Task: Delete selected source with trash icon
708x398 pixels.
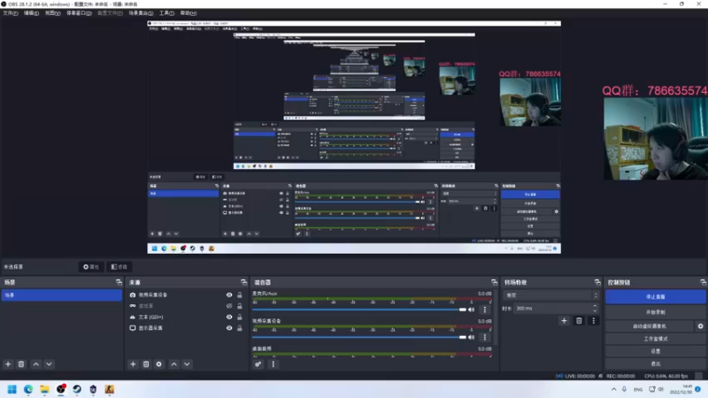Action: (x=146, y=364)
